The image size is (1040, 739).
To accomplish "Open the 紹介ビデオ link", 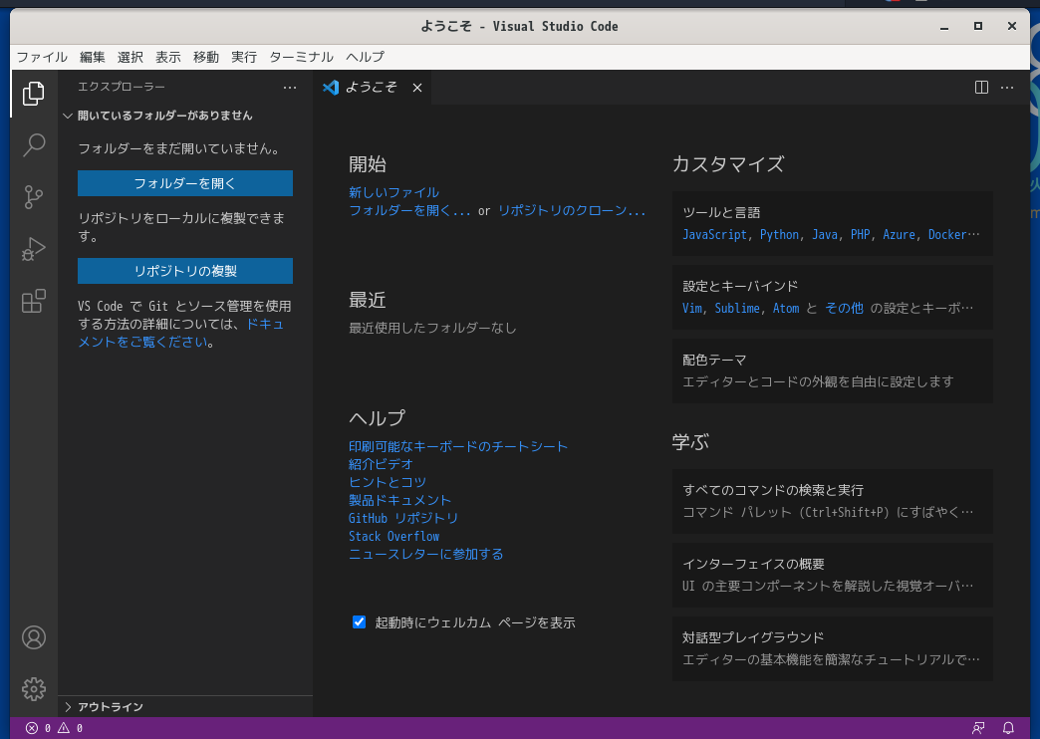I will coord(381,464).
